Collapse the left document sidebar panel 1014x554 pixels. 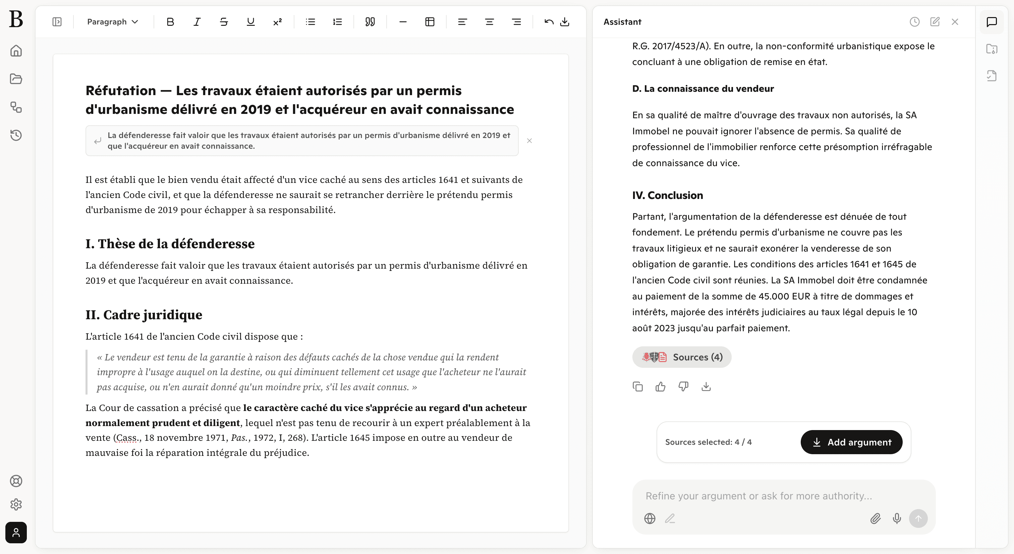point(57,22)
